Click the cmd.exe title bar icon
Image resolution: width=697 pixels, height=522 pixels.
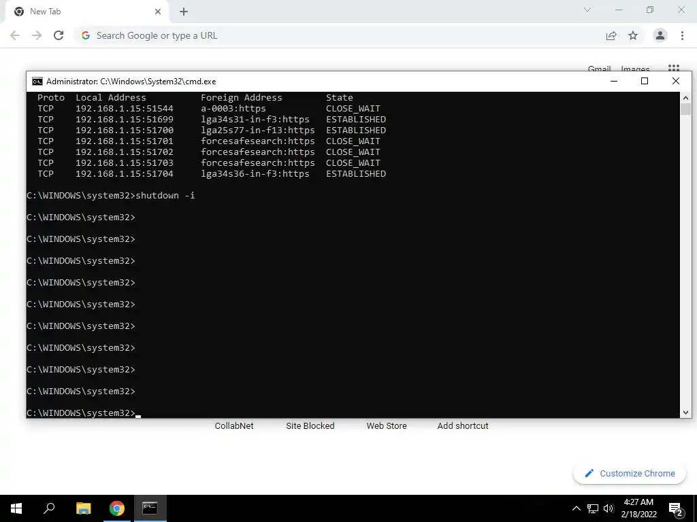click(x=37, y=82)
